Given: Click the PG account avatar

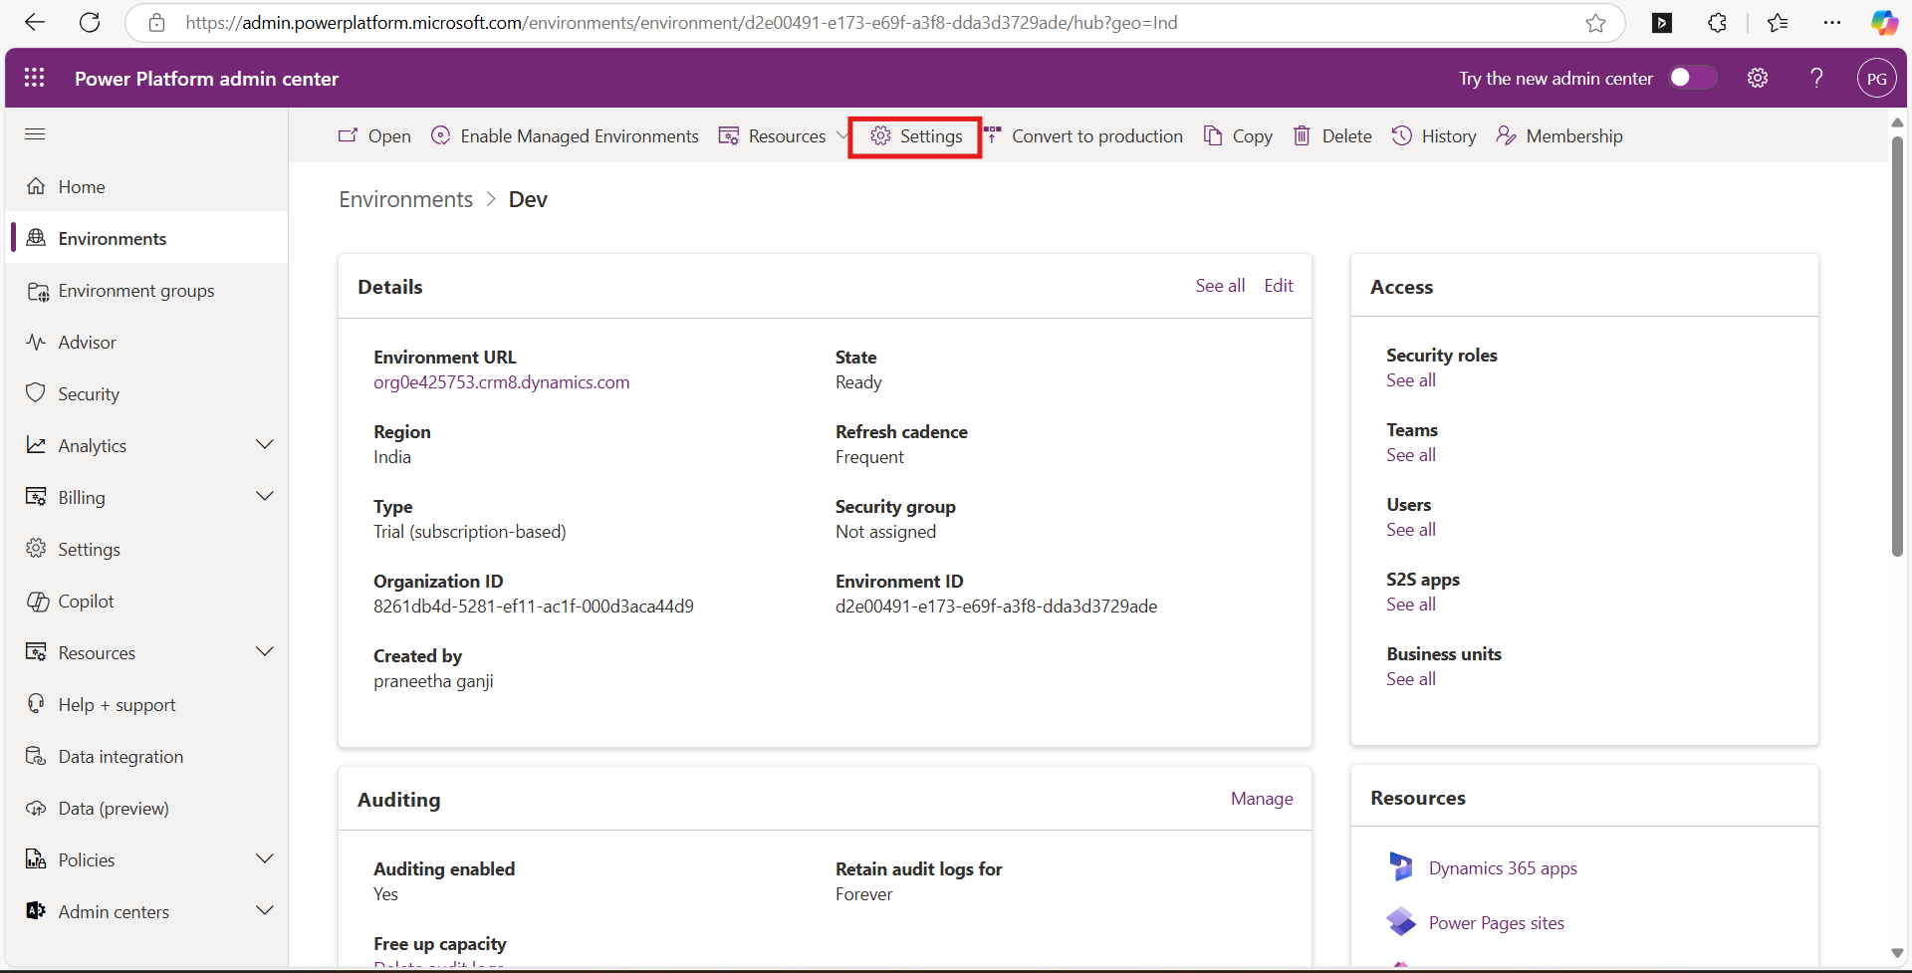Looking at the screenshot, I should pyautogui.click(x=1876, y=78).
